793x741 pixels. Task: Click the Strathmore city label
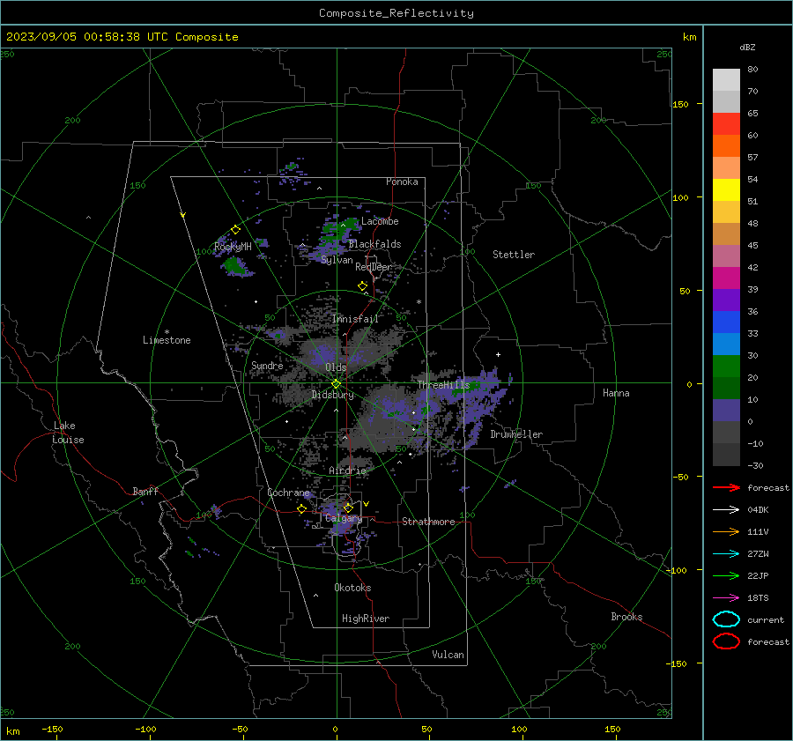[428, 522]
